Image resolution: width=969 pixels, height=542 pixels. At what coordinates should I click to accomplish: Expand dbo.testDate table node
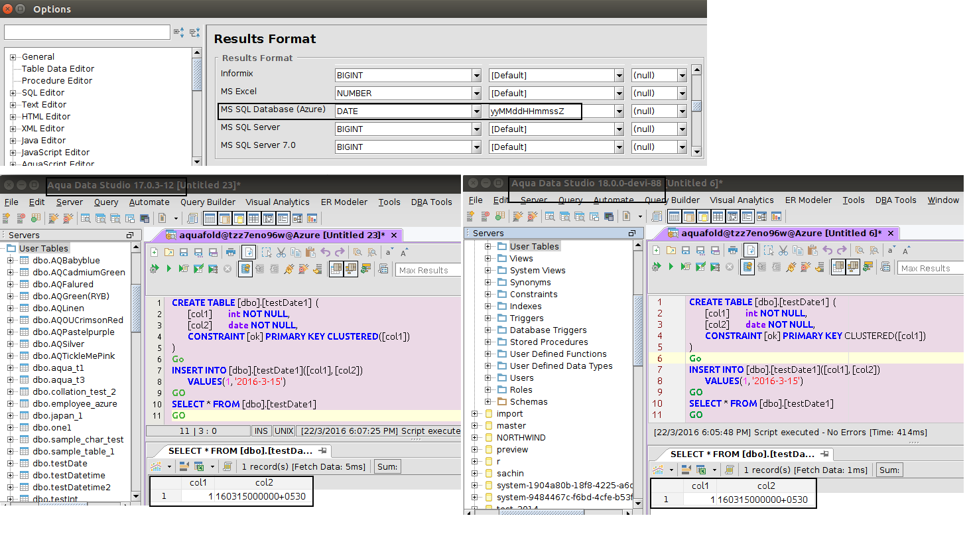[x=11, y=464]
